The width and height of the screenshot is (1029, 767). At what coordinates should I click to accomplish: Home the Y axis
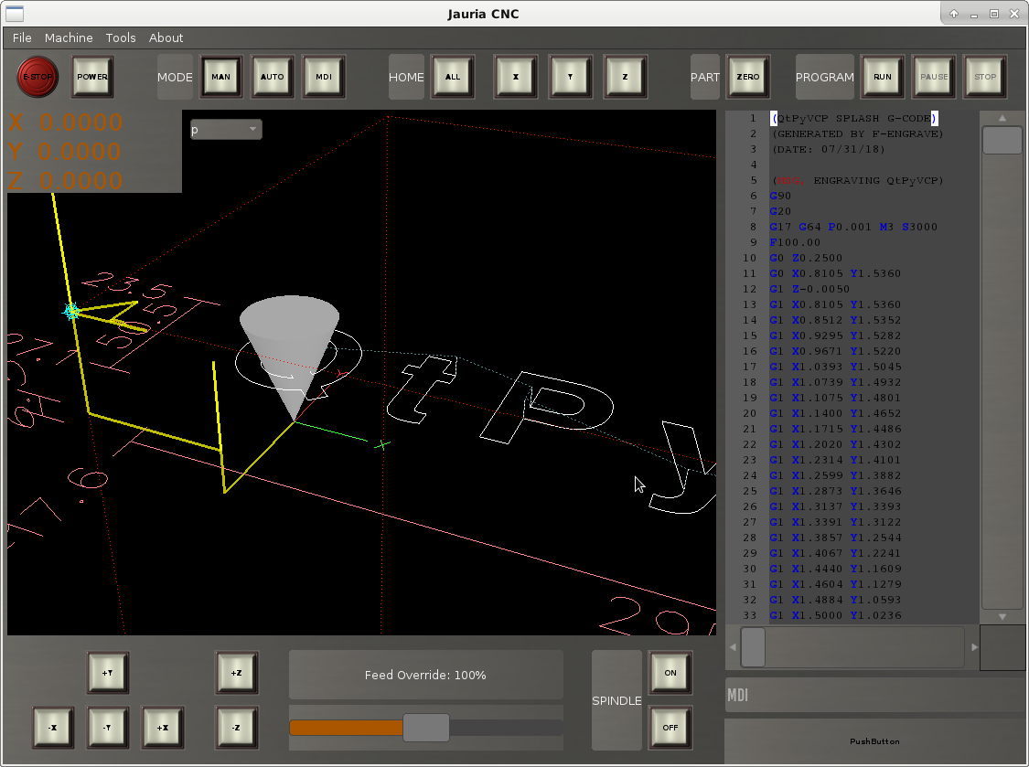pyautogui.click(x=570, y=77)
